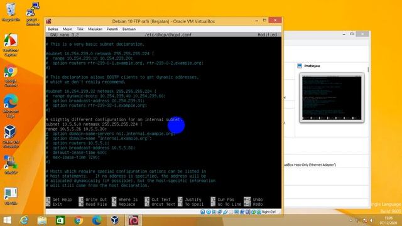402x226 pixels.
Task: Open the Masukan menu
Action: pos(95,30)
